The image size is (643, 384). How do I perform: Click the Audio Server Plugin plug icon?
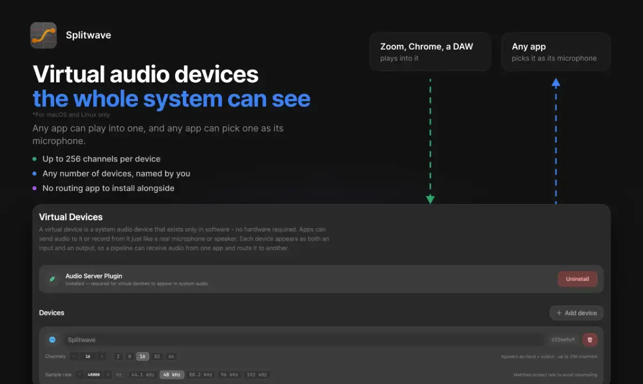point(52,279)
